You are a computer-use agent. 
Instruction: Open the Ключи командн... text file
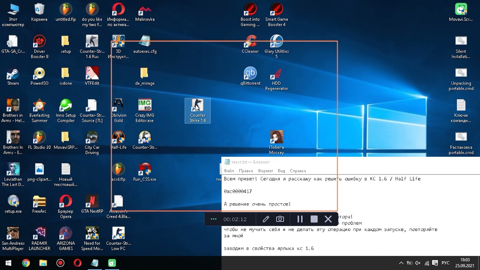click(x=461, y=111)
